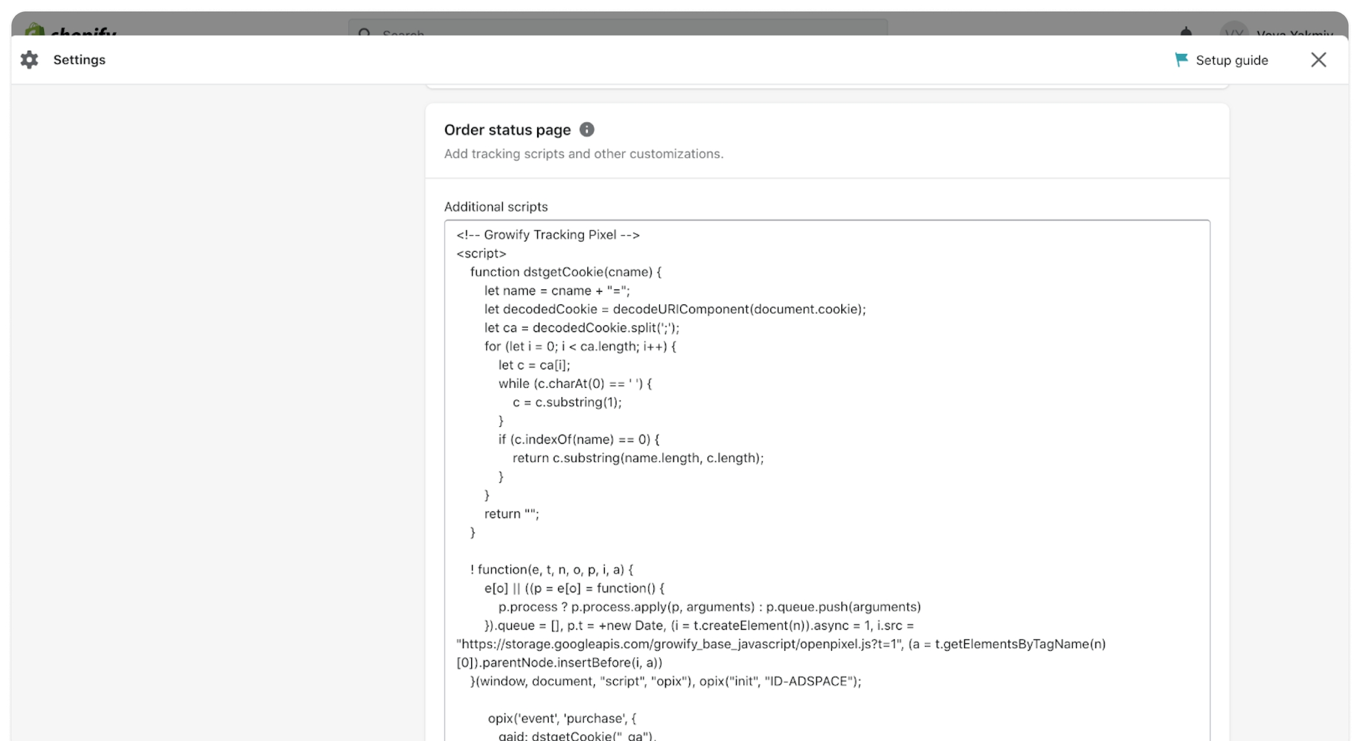
Task: Click the 'let decodedCookie' code line
Action: pos(675,309)
